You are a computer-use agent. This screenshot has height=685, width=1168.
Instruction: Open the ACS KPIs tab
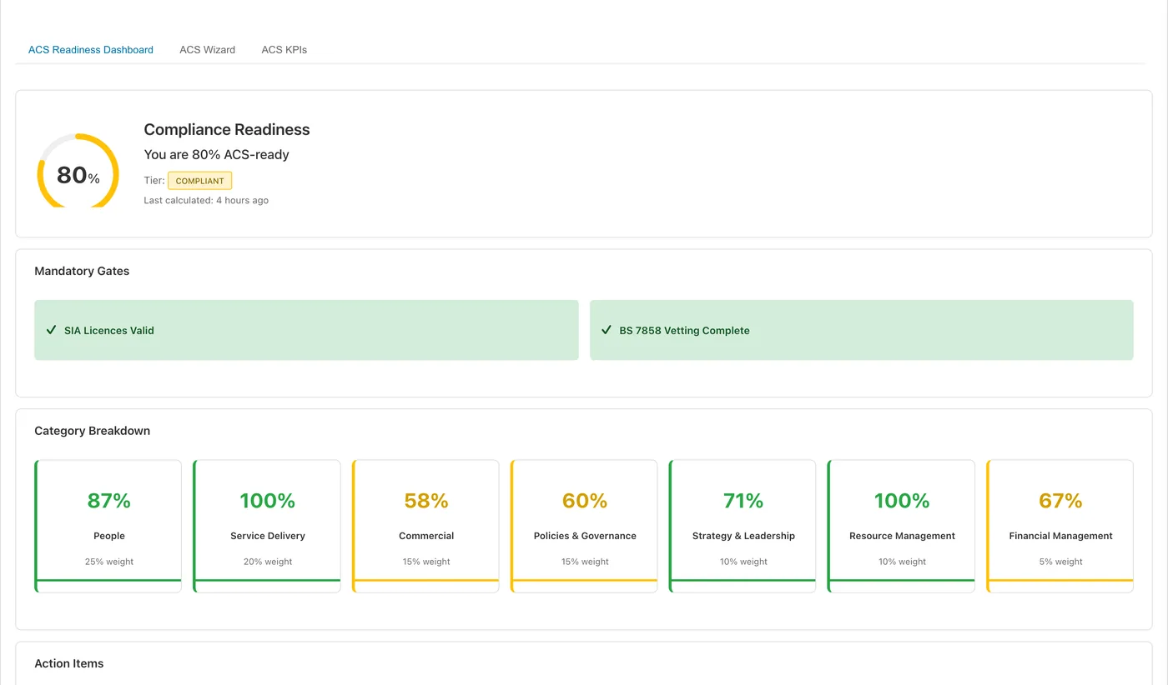284,50
